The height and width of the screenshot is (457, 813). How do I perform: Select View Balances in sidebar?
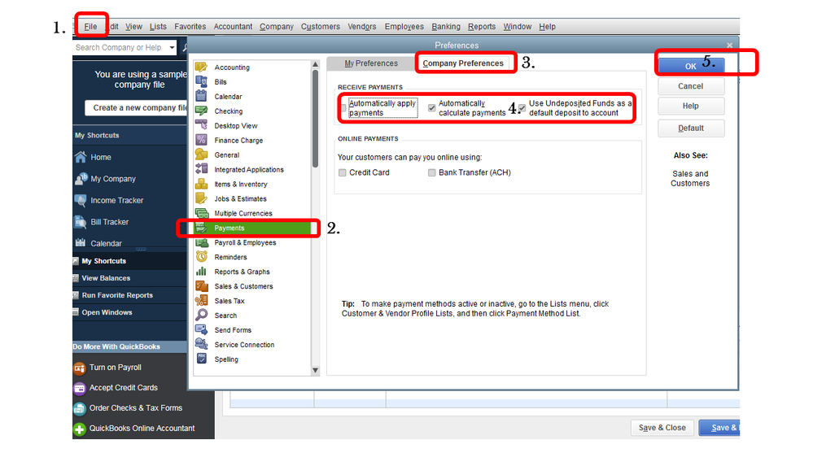tap(106, 278)
